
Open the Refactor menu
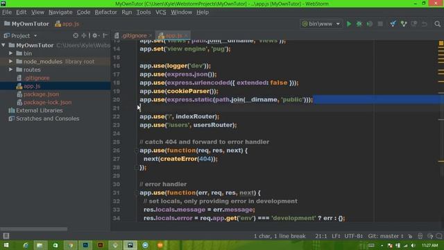pyautogui.click(x=105, y=12)
